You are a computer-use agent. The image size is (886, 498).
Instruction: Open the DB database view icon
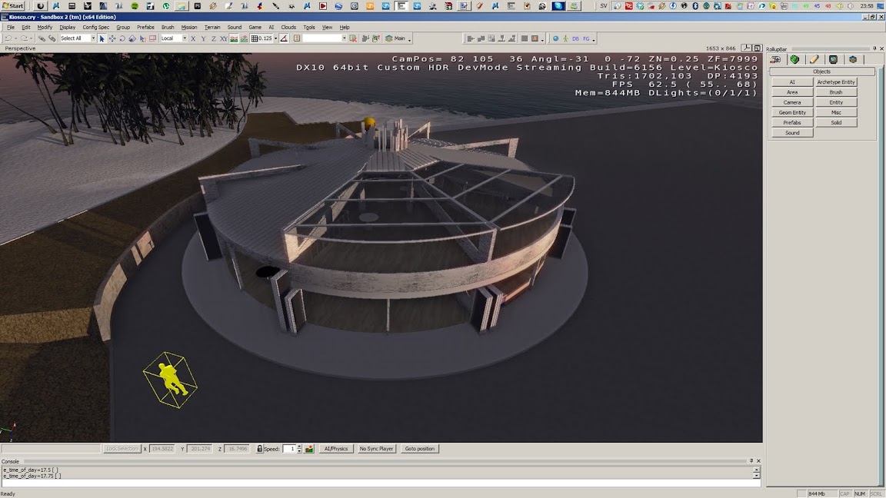point(575,38)
